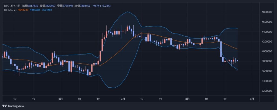Screen dimensions: 277x110
Task: Click the 4800000 price axis label
Action: 267,12
